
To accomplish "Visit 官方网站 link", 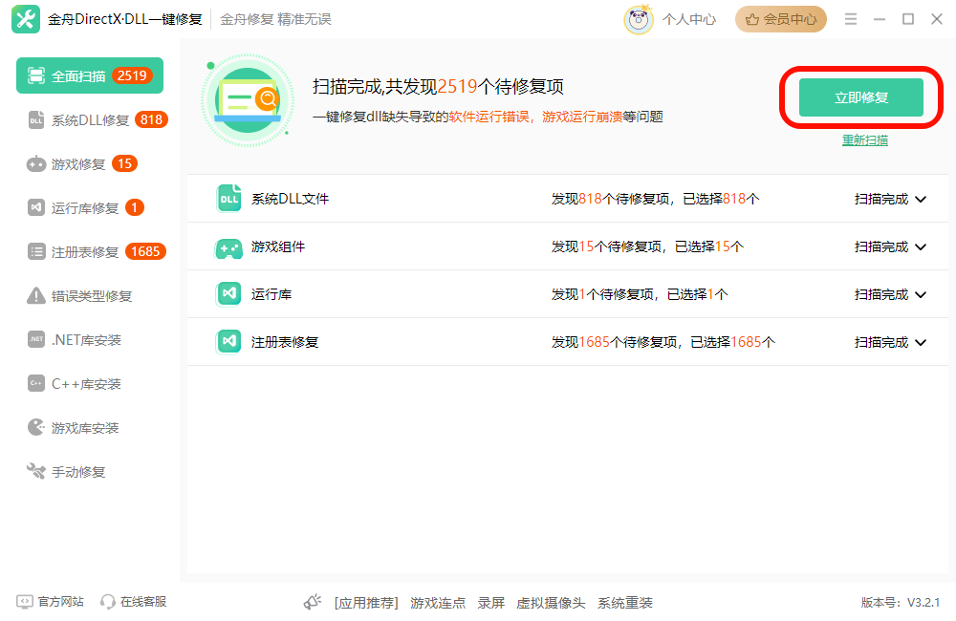I will [x=60, y=602].
